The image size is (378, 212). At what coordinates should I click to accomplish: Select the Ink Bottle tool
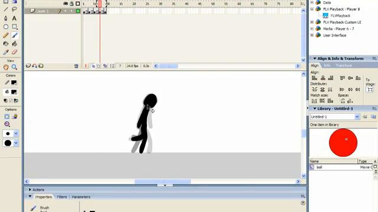click(x=6, y=44)
